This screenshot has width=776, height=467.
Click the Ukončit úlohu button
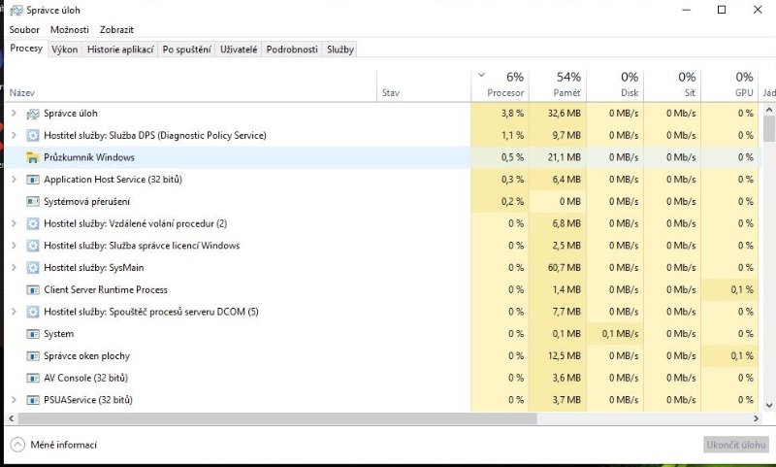tap(736, 445)
